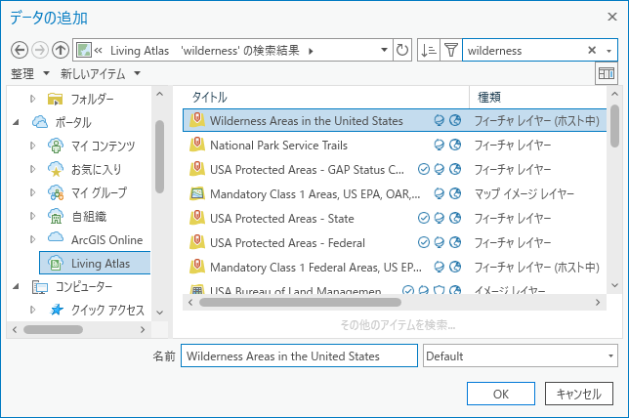Click the OK button
Viewport: 629px width, 418px height.
point(500,394)
